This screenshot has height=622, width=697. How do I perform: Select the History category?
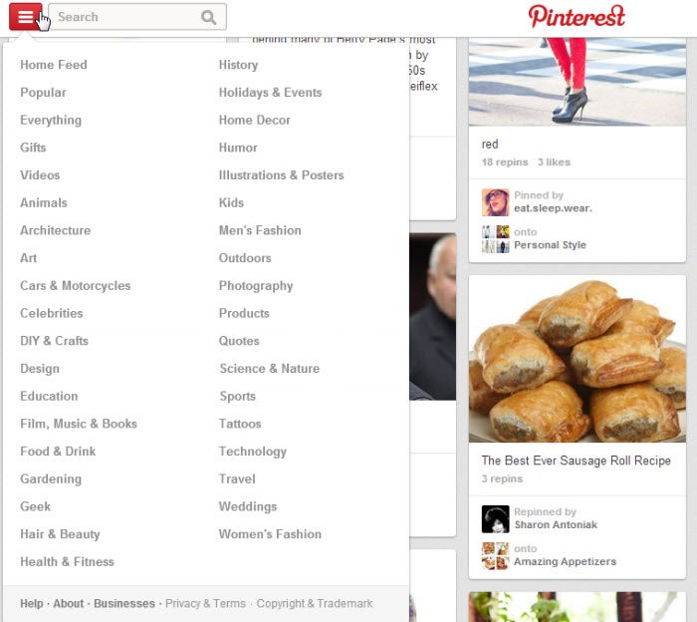click(x=238, y=65)
